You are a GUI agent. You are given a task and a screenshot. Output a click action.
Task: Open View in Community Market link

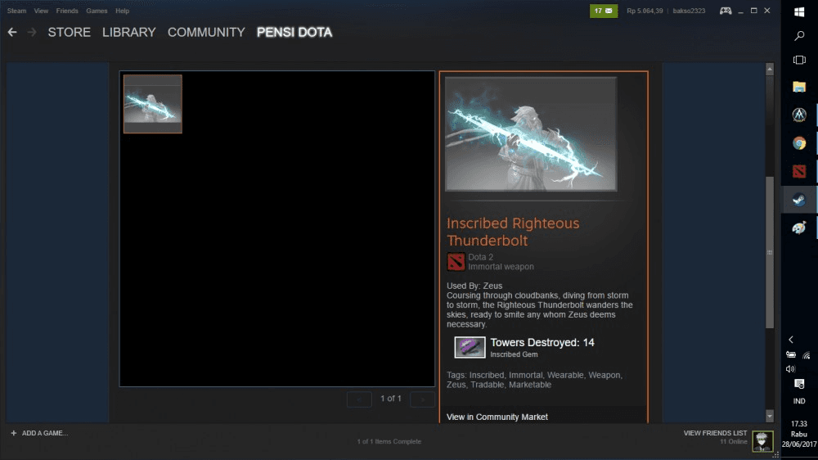coord(497,417)
